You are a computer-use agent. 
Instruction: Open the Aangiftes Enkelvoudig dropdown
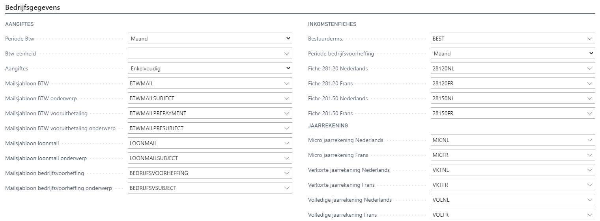[210, 68]
